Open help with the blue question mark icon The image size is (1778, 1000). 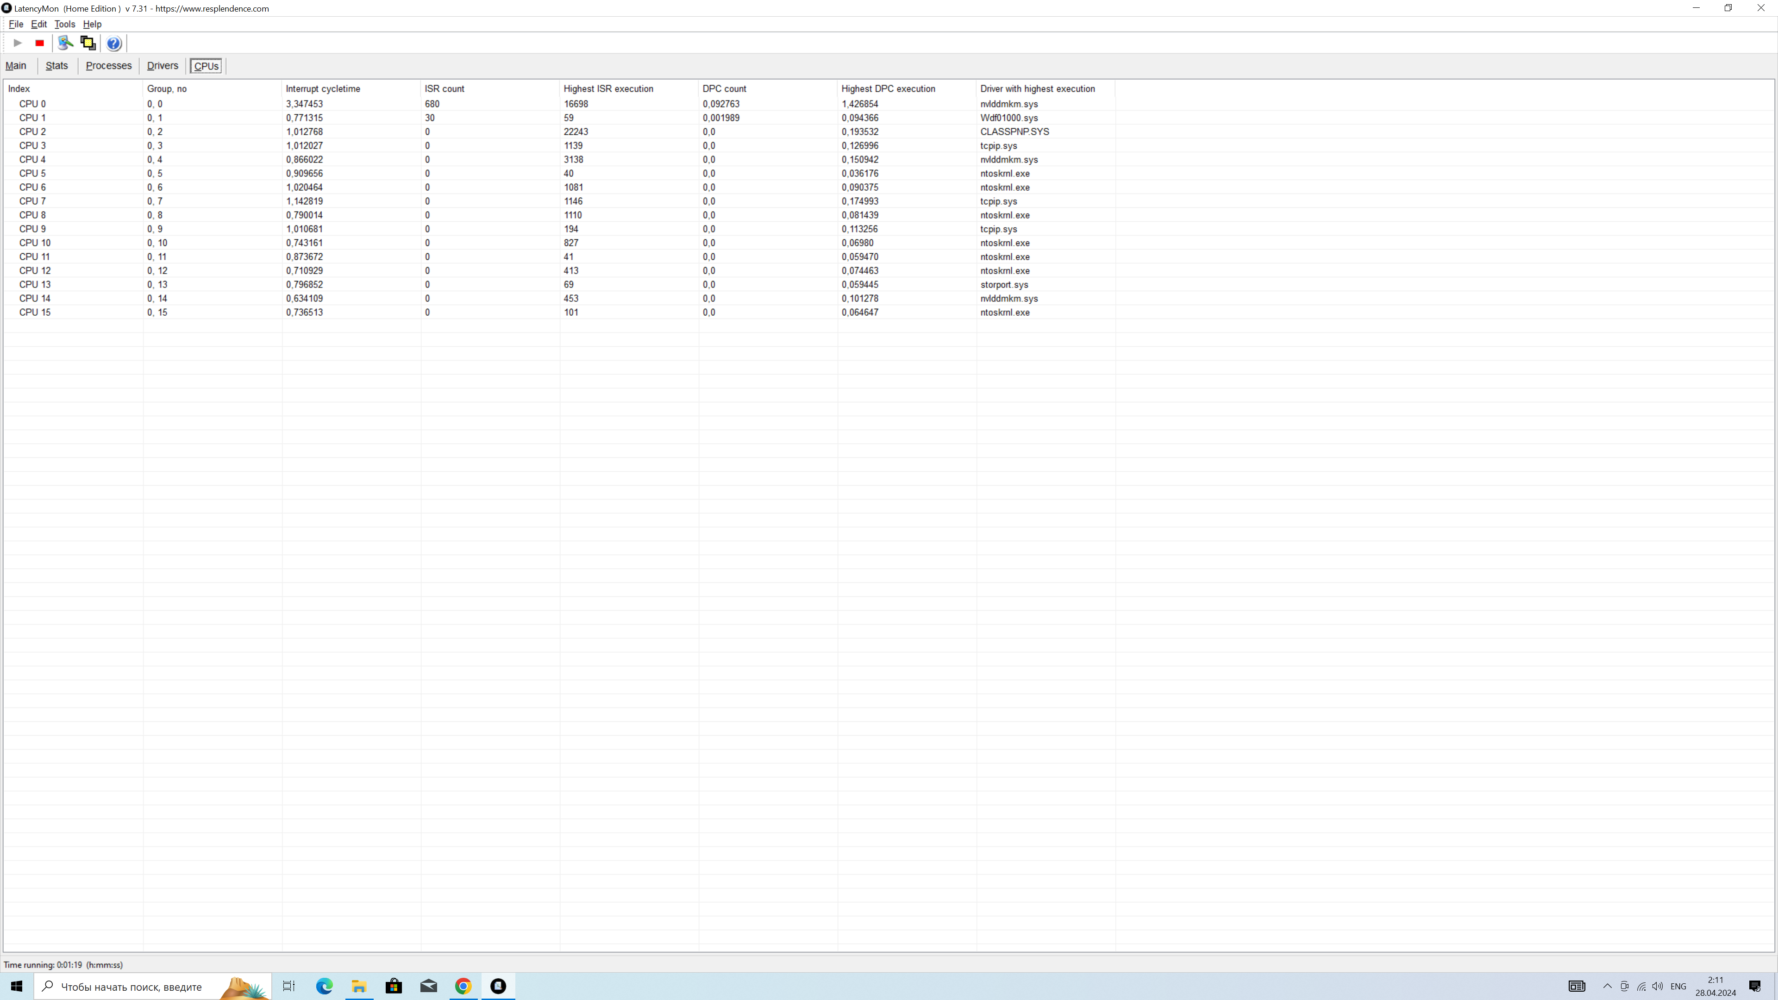pyautogui.click(x=114, y=44)
